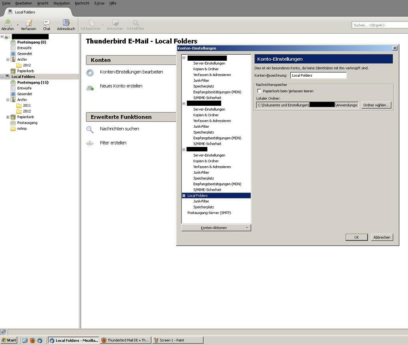Screen dimensions: 408x345
Task: Click the Abbrechen button
Action: 381,237
